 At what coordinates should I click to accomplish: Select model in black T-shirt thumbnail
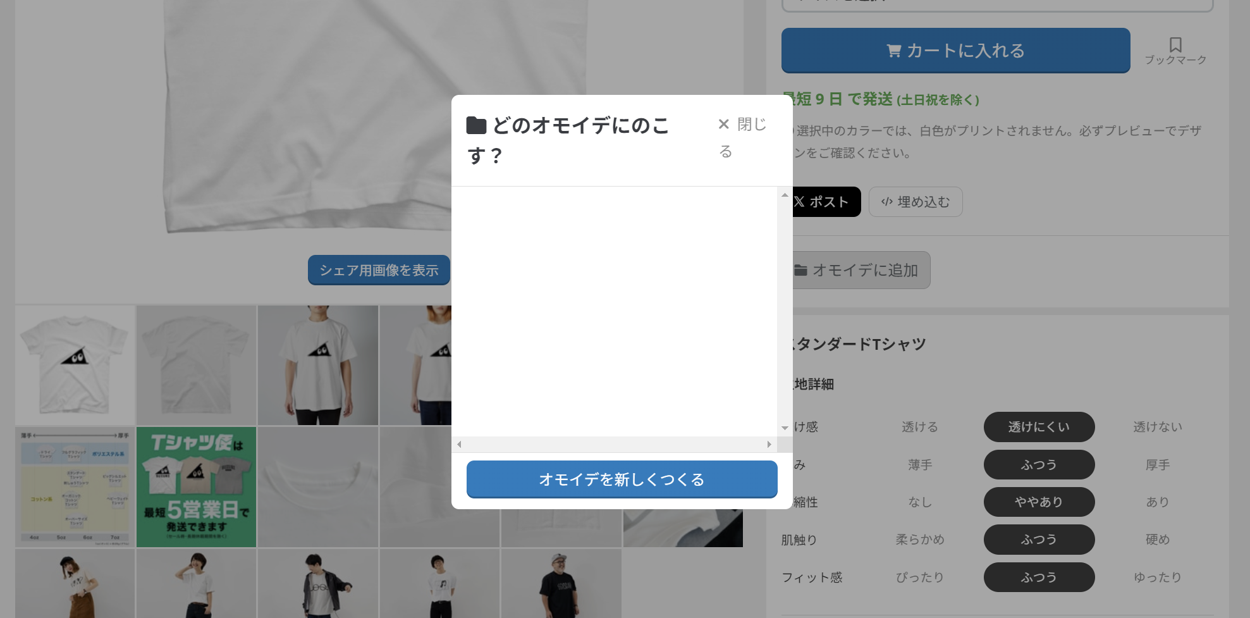[560, 583]
